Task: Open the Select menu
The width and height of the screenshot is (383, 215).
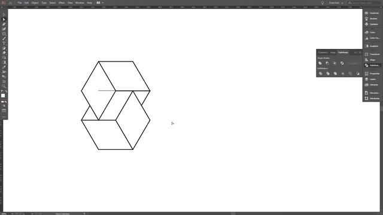Action: [x=53, y=2]
